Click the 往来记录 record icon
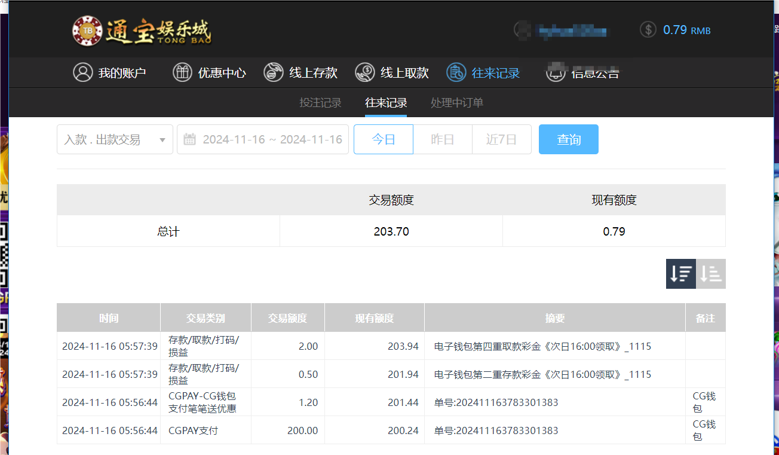779x455 pixels. click(456, 72)
